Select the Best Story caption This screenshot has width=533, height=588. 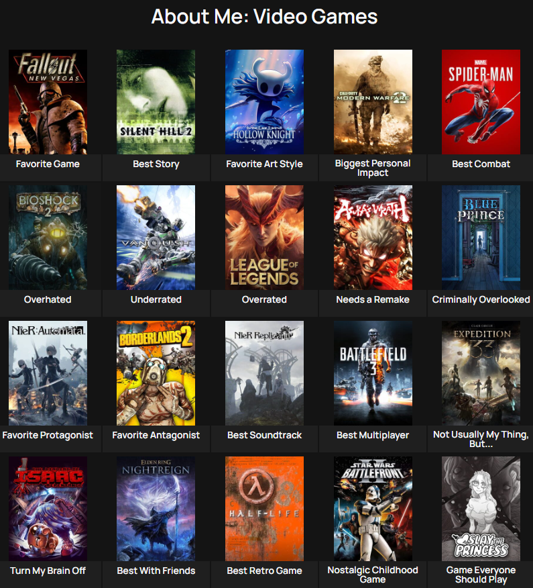tap(156, 164)
